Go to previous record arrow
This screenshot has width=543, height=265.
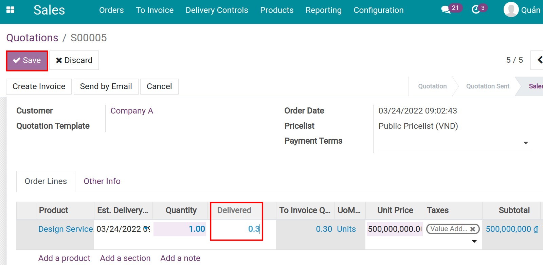point(540,60)
